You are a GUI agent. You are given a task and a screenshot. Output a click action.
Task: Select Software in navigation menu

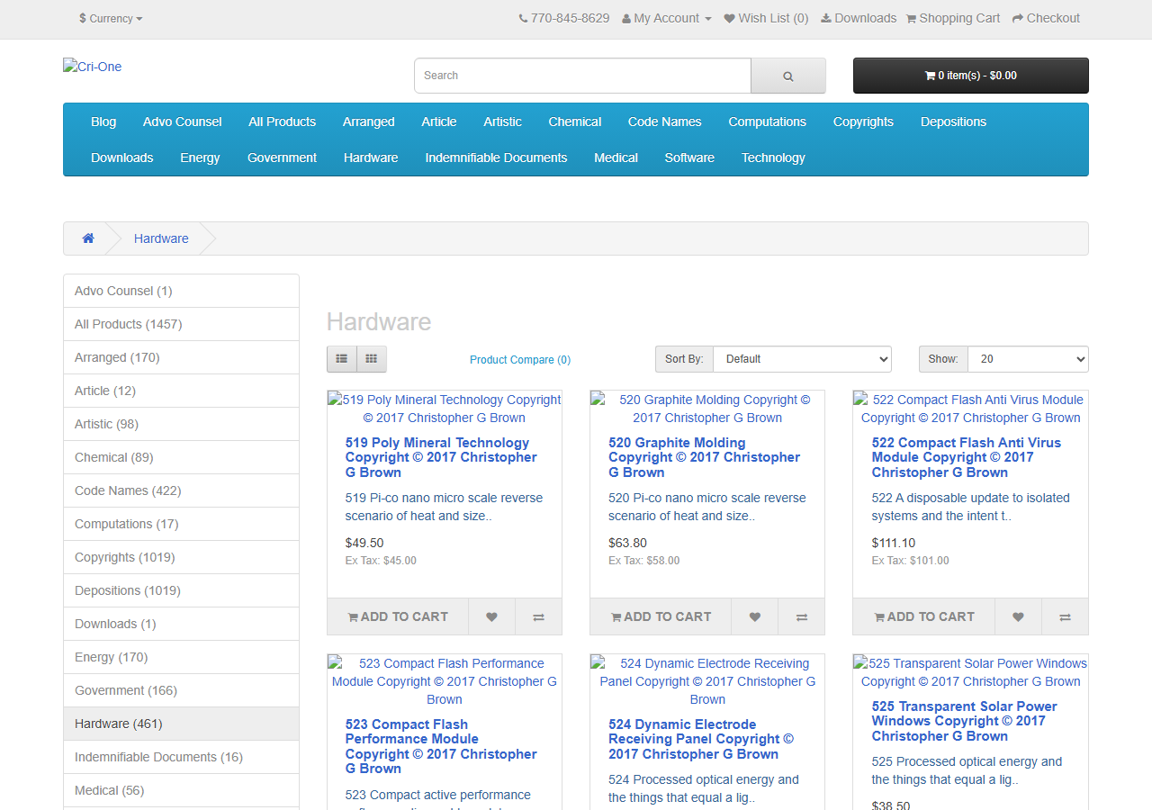689,157
